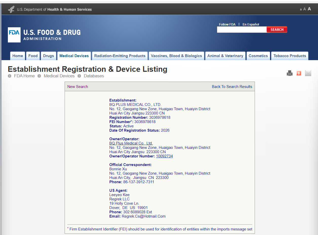318x235 pixels.
Task: Open the Radiation-Emitting Products tab
Action: 120,56
